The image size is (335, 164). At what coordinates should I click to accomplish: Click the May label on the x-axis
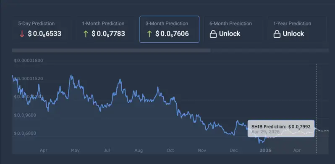click(75, 150)
